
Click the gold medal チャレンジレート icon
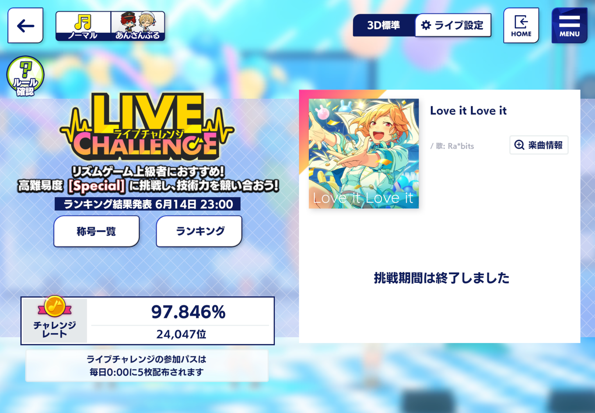click(x=55, y=307)
